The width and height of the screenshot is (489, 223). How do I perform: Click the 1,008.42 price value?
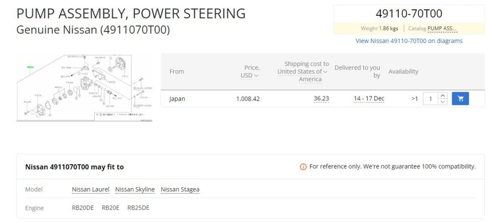coord(248,99)
